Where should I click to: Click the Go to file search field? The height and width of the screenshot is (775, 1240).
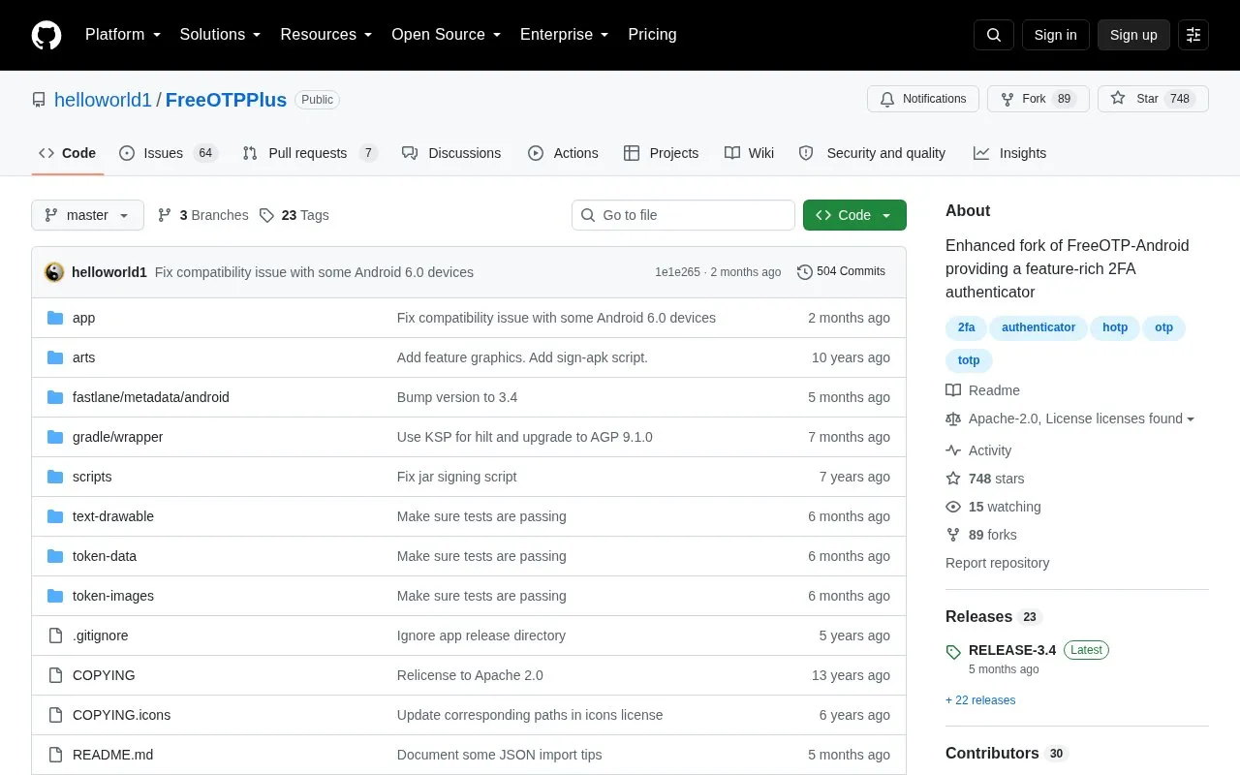pos(683,215)
